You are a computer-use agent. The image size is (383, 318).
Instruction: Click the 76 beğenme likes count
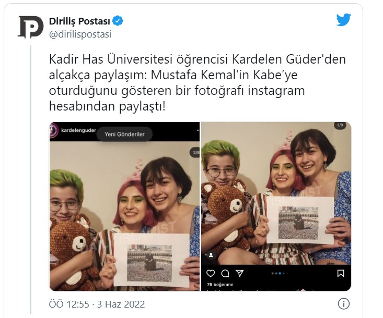pos(220,284)
